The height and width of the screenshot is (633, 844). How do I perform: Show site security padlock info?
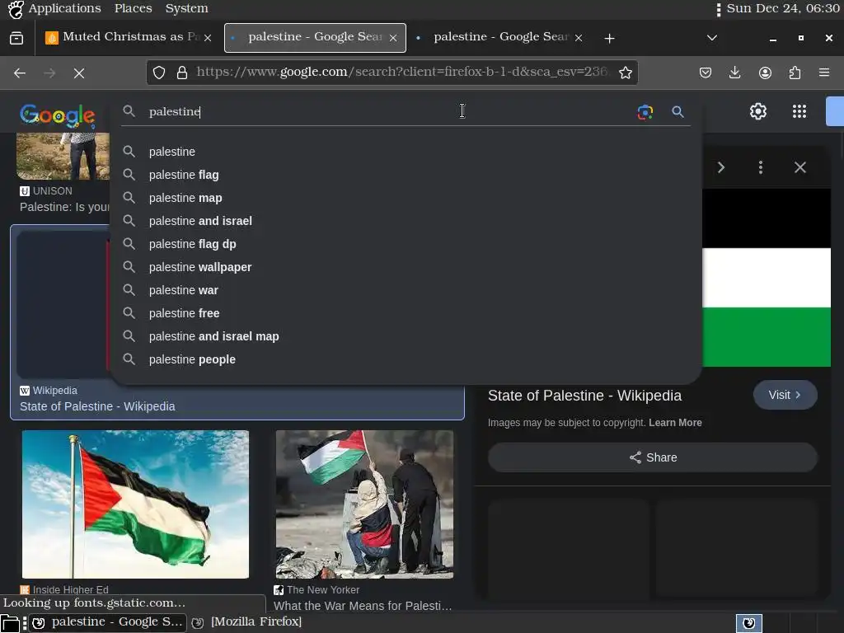182,73
